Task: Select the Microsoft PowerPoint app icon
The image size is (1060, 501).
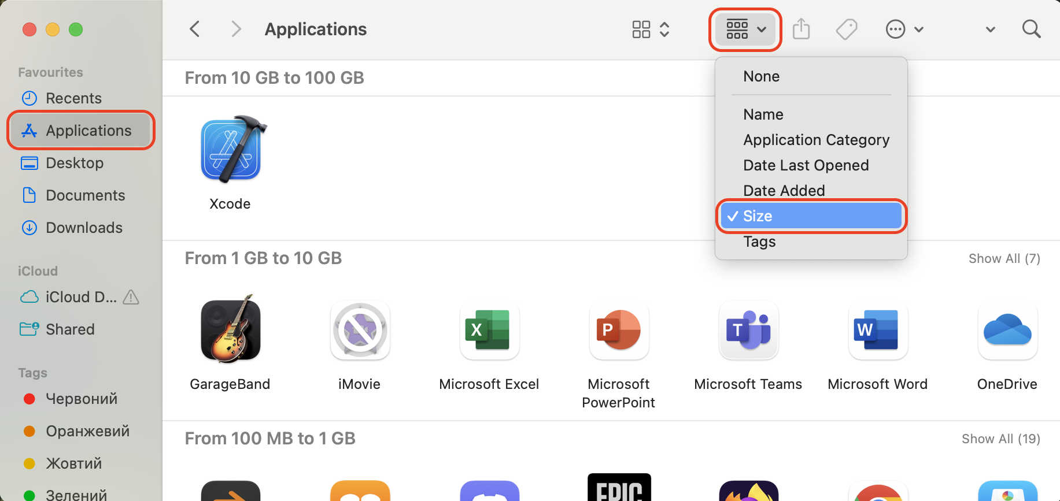Action: click(619, 330)
